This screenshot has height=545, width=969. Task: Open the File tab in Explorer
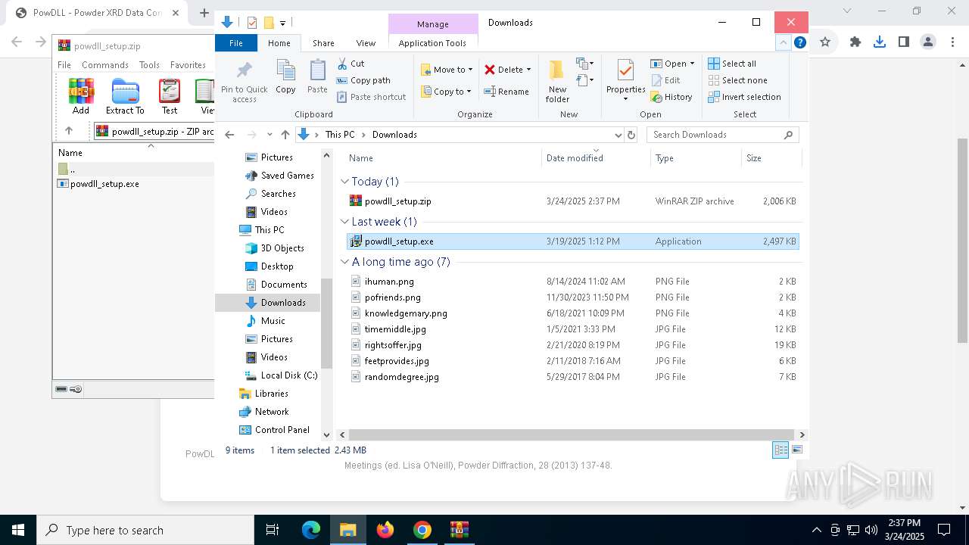pos(236,43)
